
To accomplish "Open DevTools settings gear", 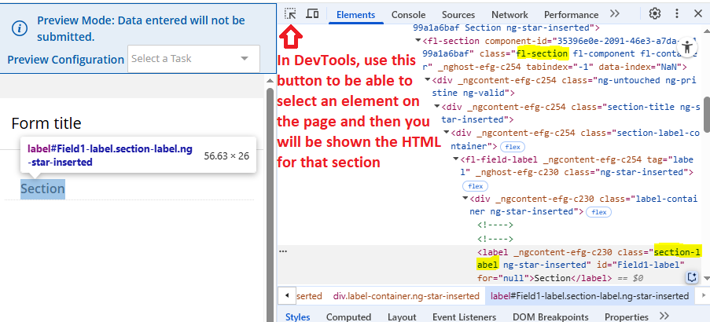I will click(x=655, y=13).
